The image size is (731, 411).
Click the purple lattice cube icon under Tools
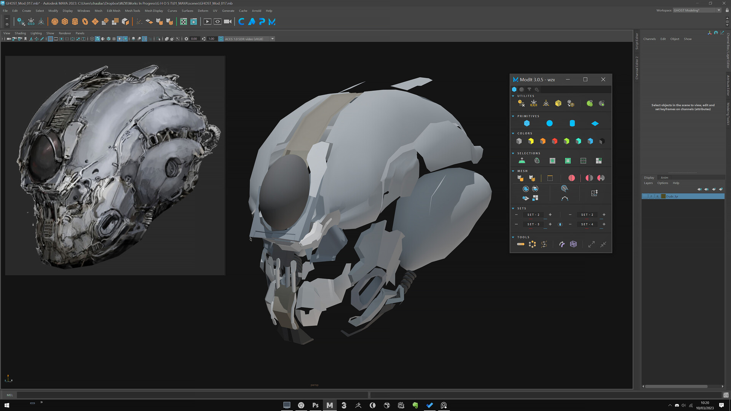[x=573, y=244]
